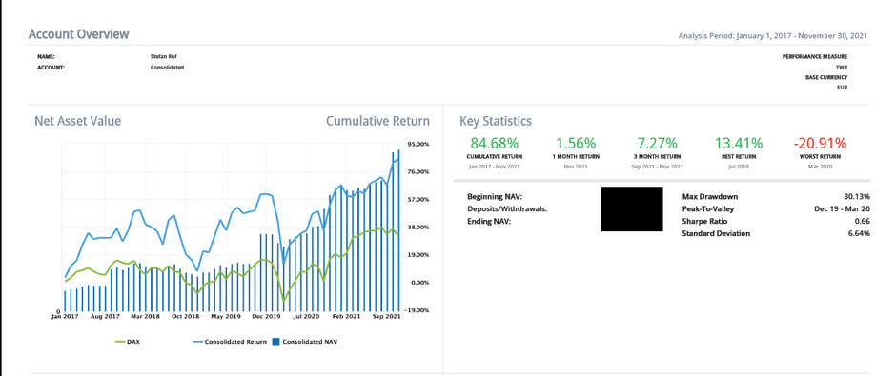Click the account value Consolidated
This screenshot has width=896, height=376.
tap(167, 67)
